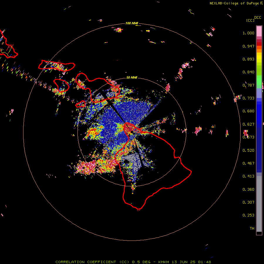This screenshot has height=264, width=264.
Task: Click the DCC label above the color scale
Action: 258,18
